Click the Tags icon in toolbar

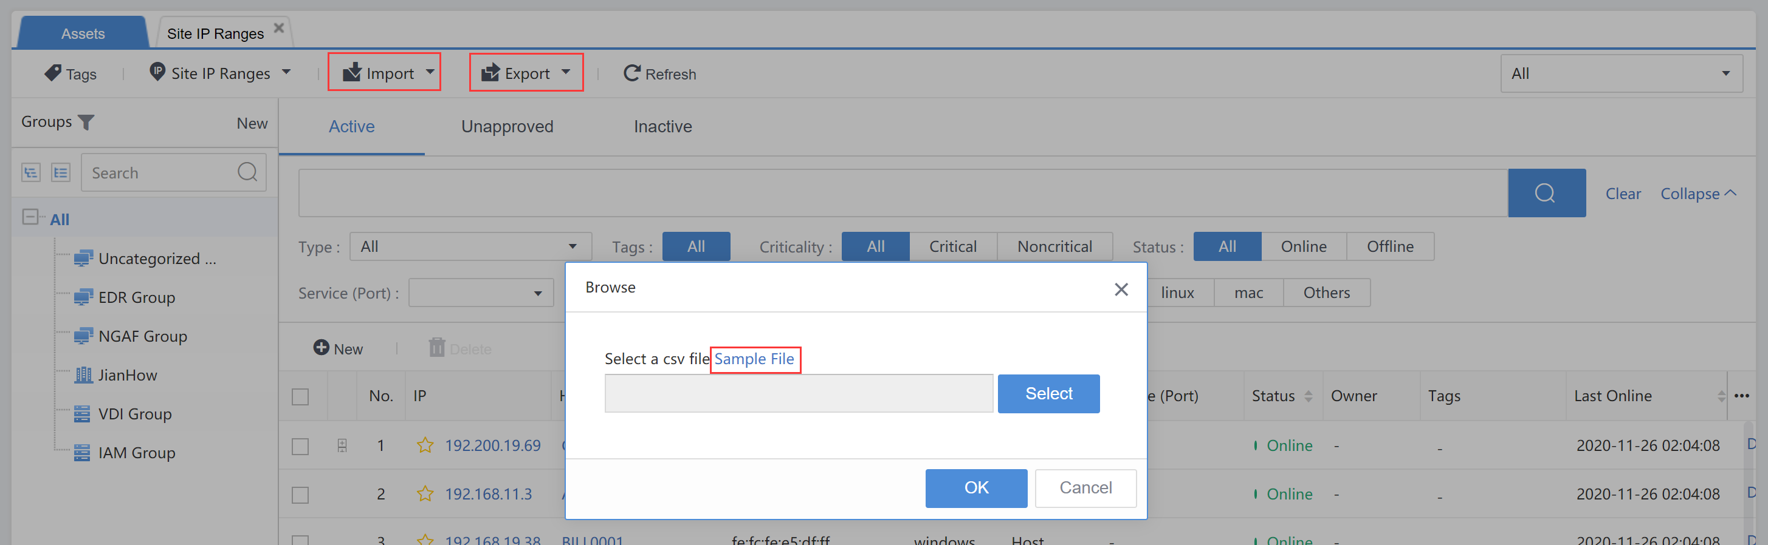point(53,73)
